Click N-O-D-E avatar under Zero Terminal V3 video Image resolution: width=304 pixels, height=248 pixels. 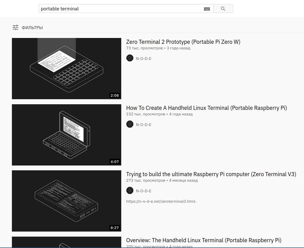pyautogui.click(x=130, y=191)
